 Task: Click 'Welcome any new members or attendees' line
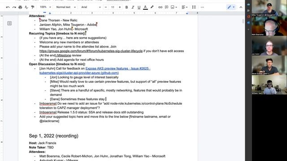(69, 42)
